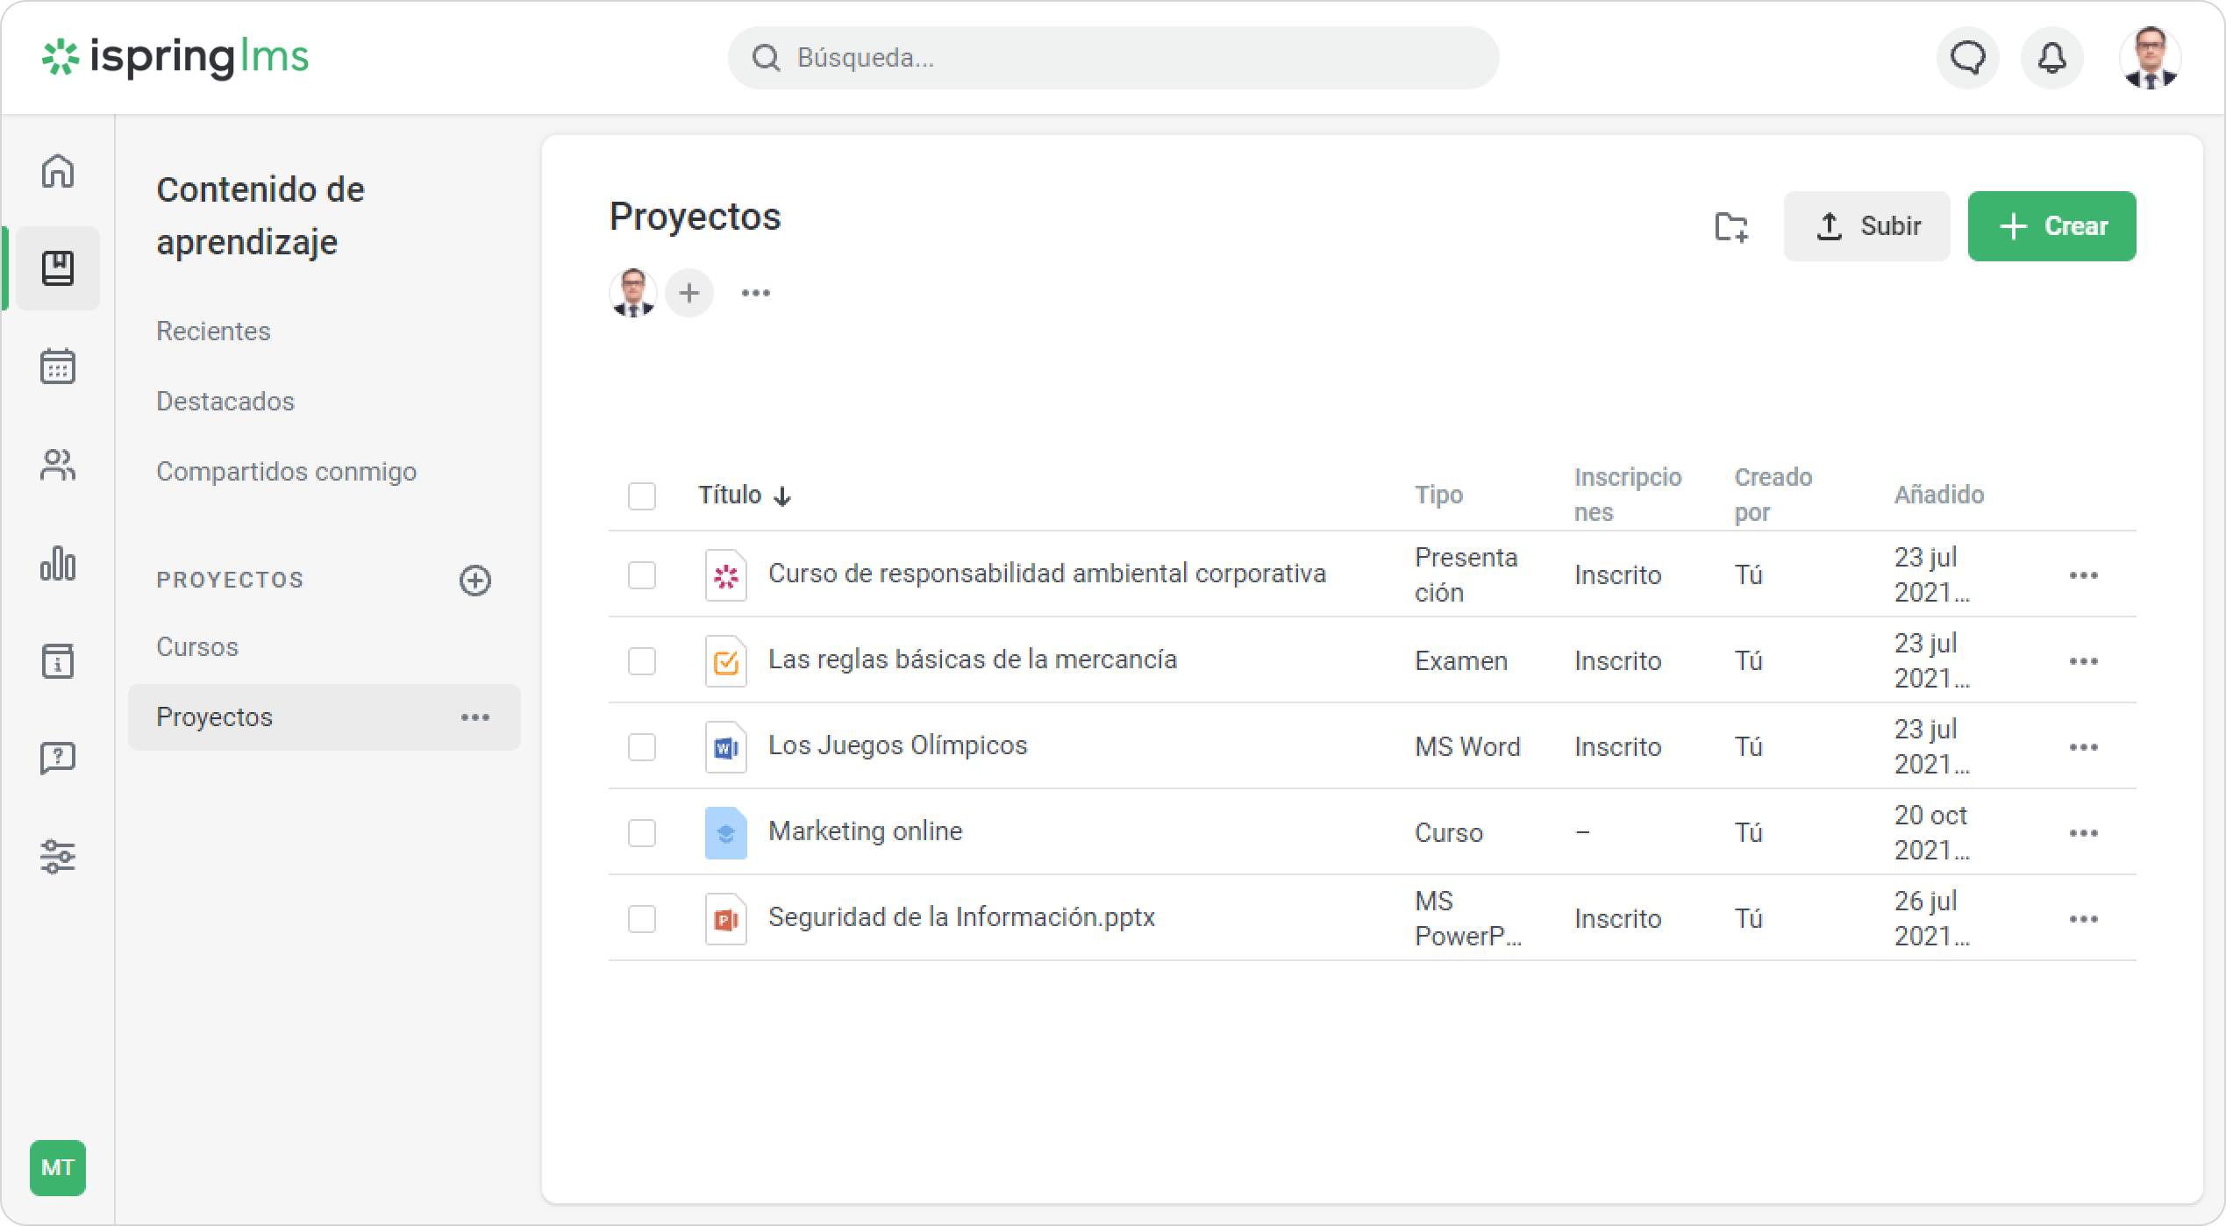2226x1226 pixels.
Task: Go to Recientes section
Action: (213, 331)
